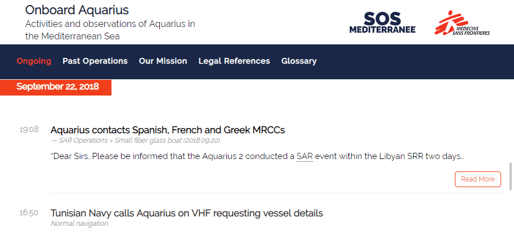The image size is (514, 236).
Task: Click the site subtitle about Aquarius activities
Action: [110, 30]
